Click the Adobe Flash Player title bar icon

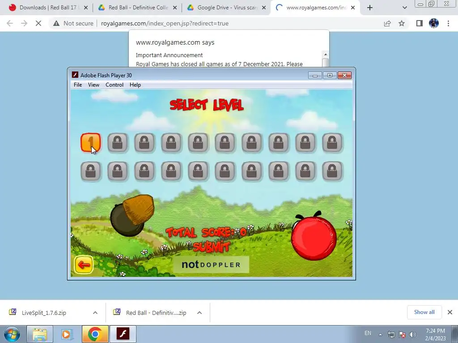click(x=75, y=75)
